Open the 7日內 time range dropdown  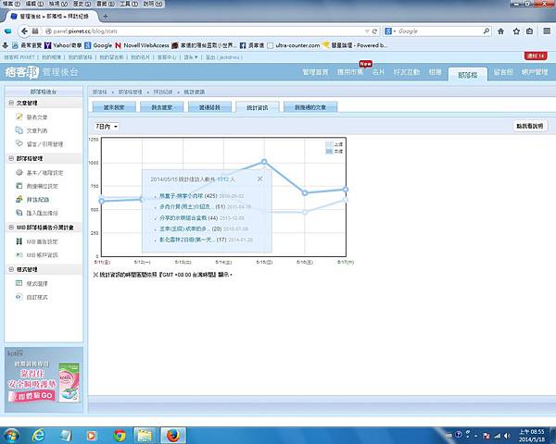point(107,127)
